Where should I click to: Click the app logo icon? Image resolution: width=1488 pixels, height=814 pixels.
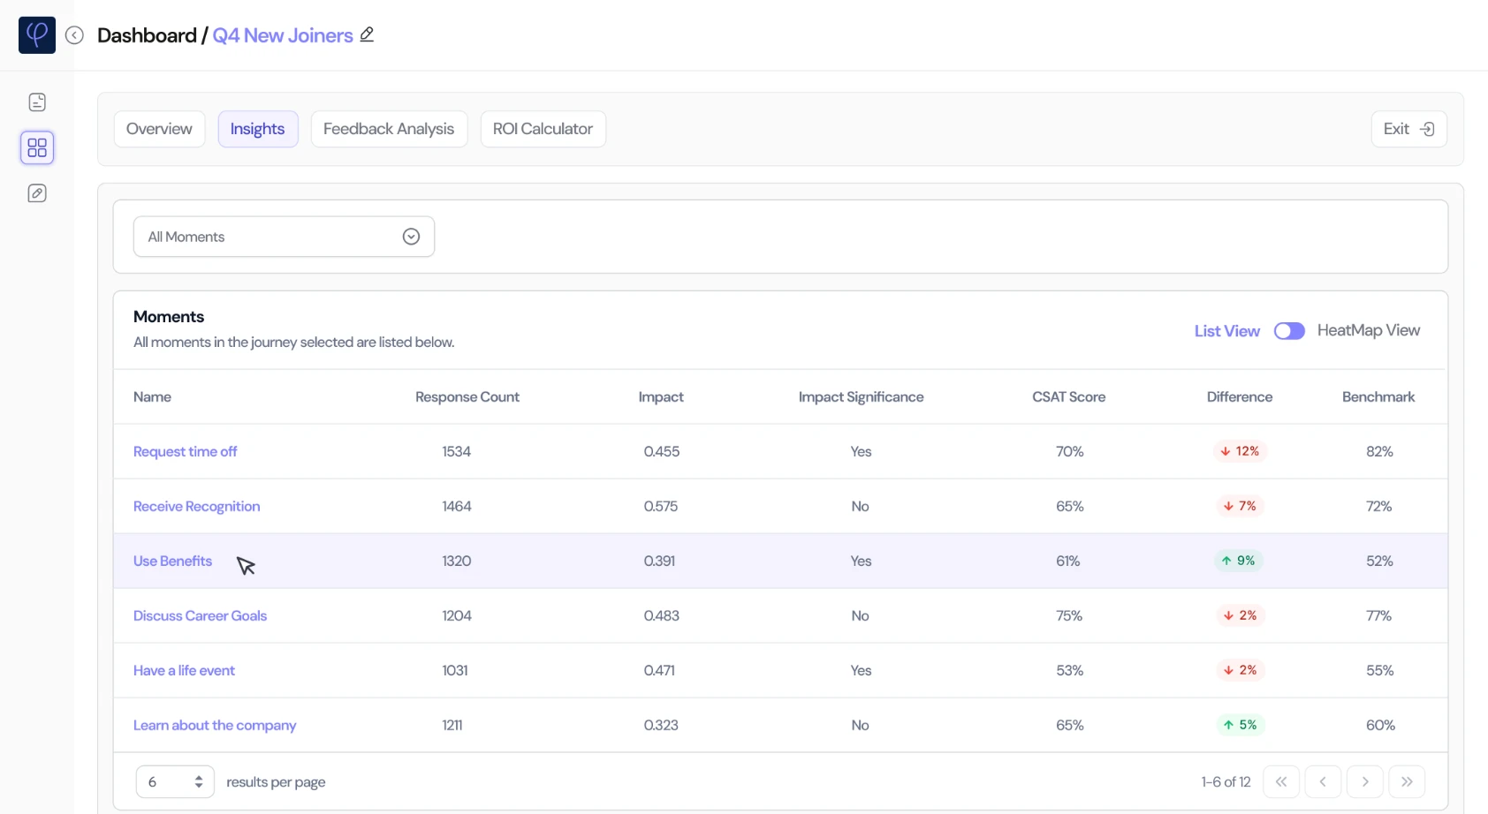[x=37, y=35]
